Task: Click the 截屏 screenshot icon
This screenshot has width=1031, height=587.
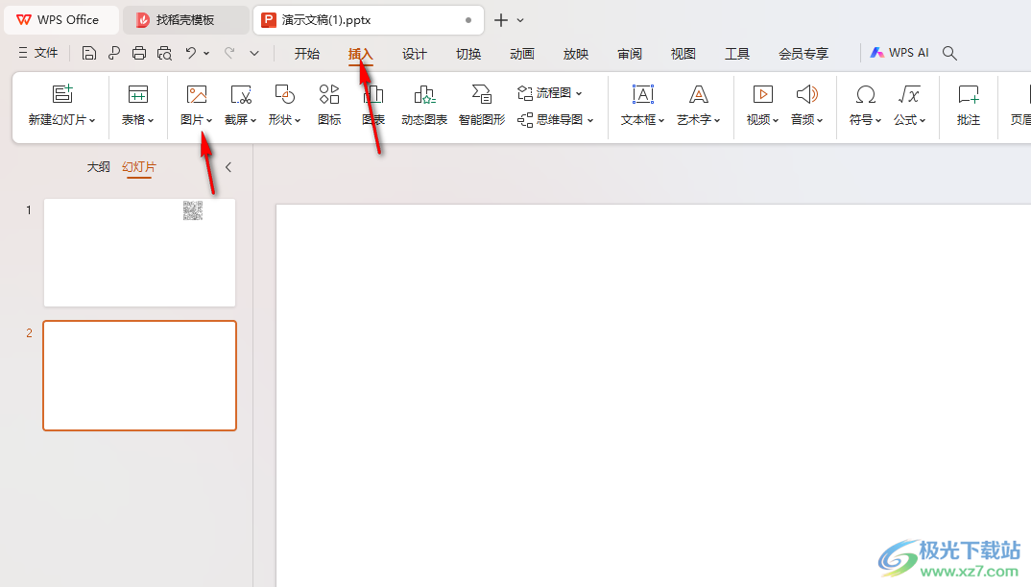Action: pyautogui.click(x=241, y=94)
